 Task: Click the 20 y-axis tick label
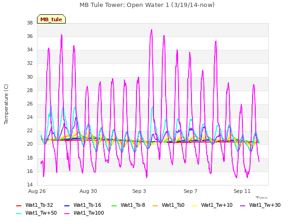point(30,144)
